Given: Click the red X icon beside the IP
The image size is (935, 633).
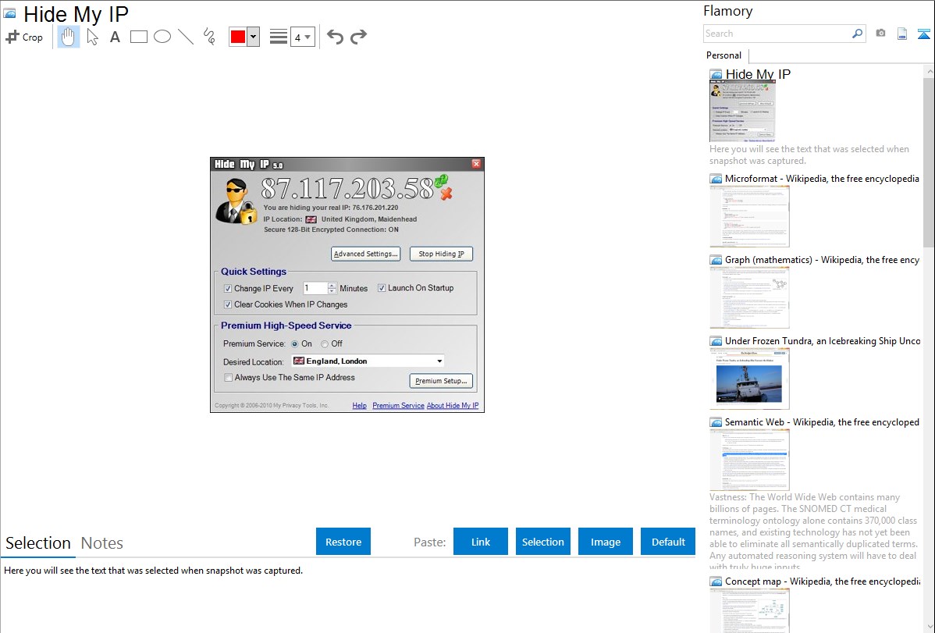Looking at the screenshot, I should 446,194.
